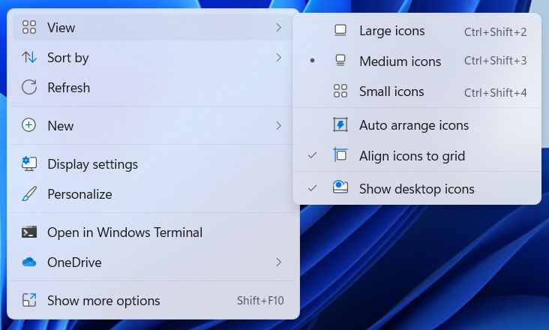Click the Ctrl+Shift+2 shortcut text

point(496,31)
